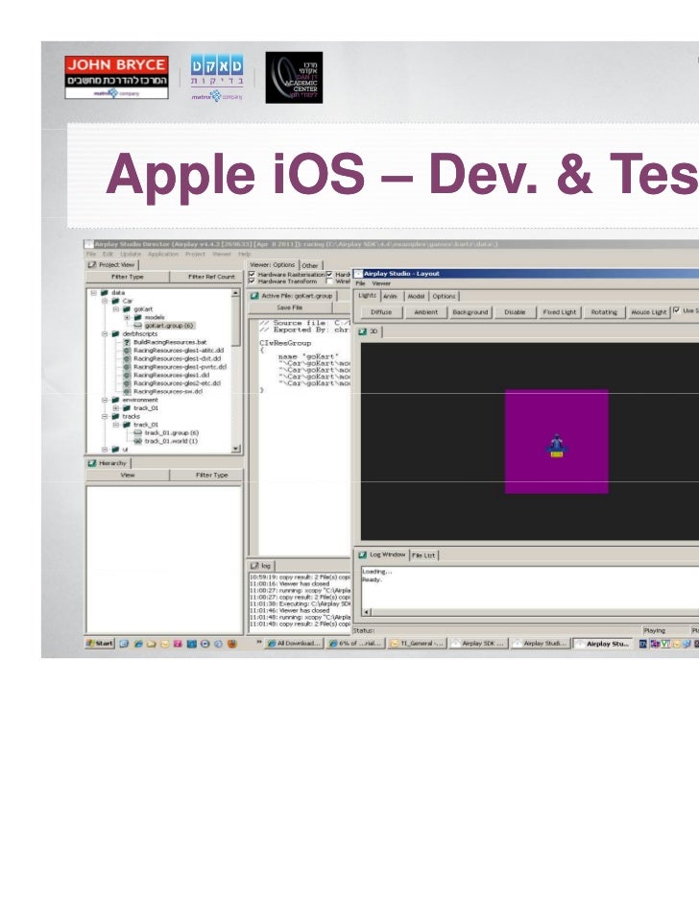
Task: Click the show desktop quick launch icon
Action: click(x=124, y=643)
